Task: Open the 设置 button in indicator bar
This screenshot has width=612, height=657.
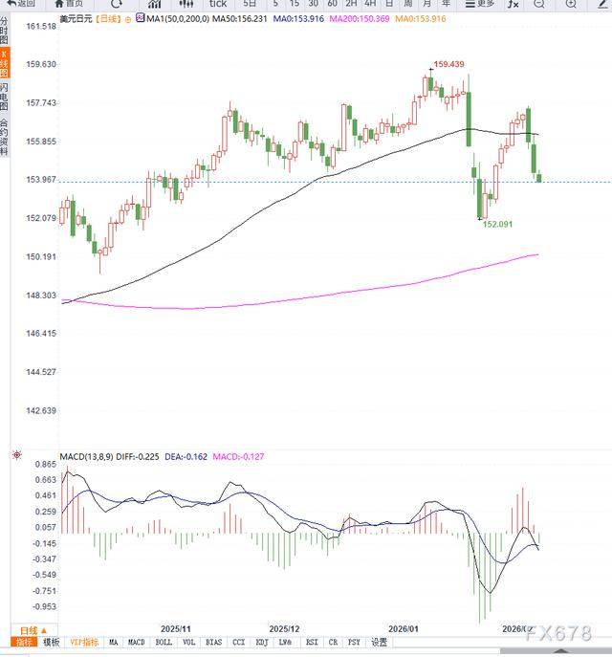Action: coord(380,643)
